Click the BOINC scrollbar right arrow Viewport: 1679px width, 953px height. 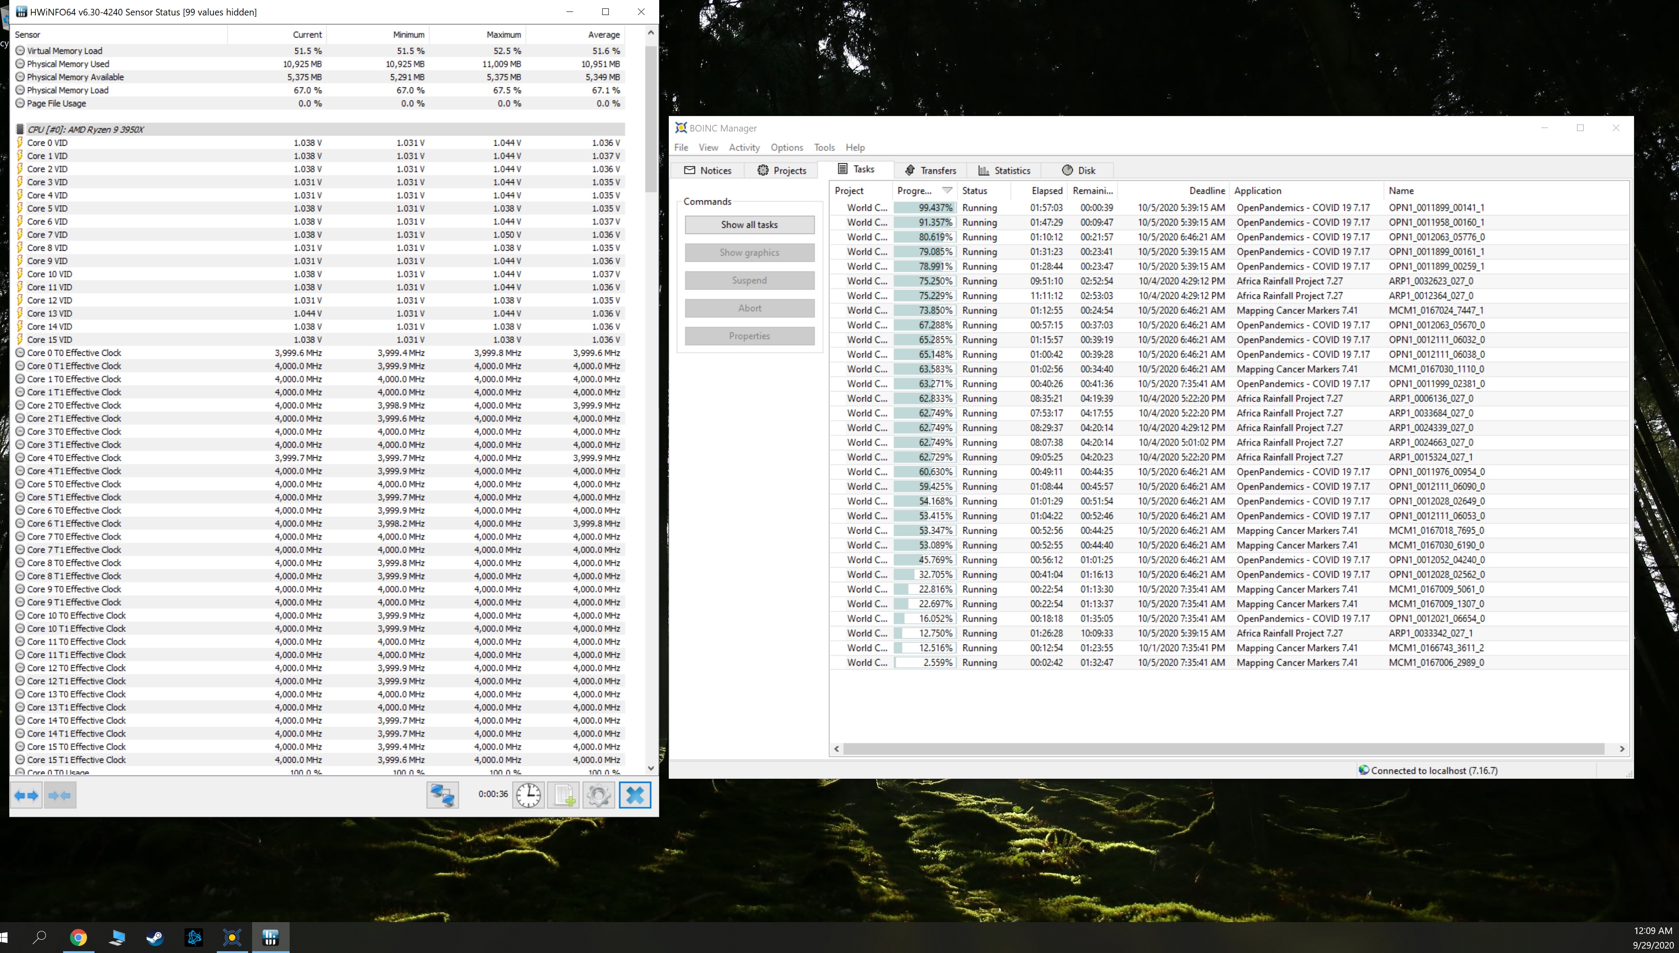pyautogui.click(x=1622, y=749)
